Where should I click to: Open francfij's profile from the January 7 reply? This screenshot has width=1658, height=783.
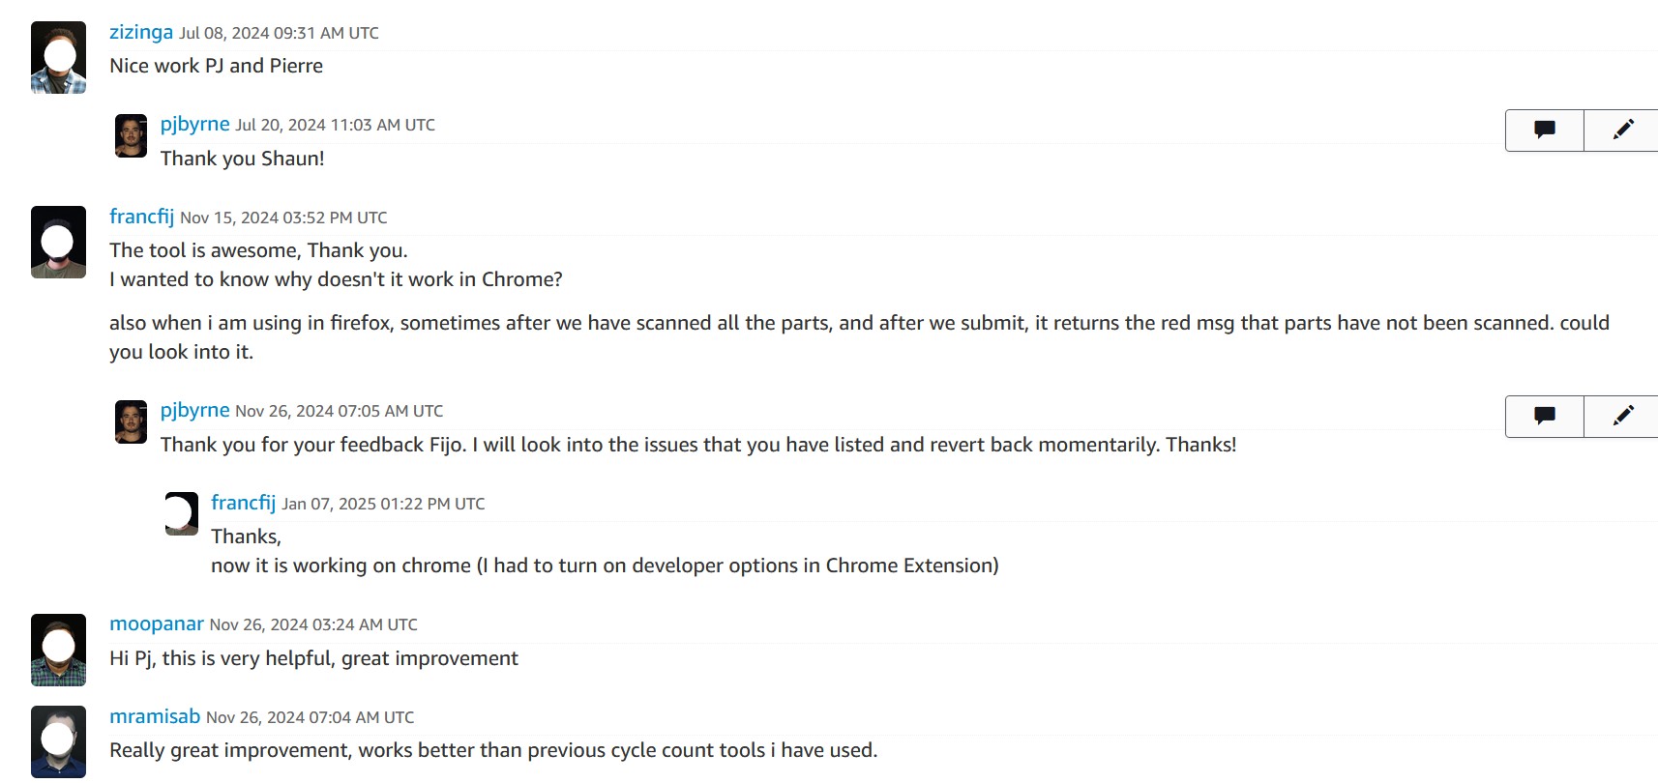243,503
